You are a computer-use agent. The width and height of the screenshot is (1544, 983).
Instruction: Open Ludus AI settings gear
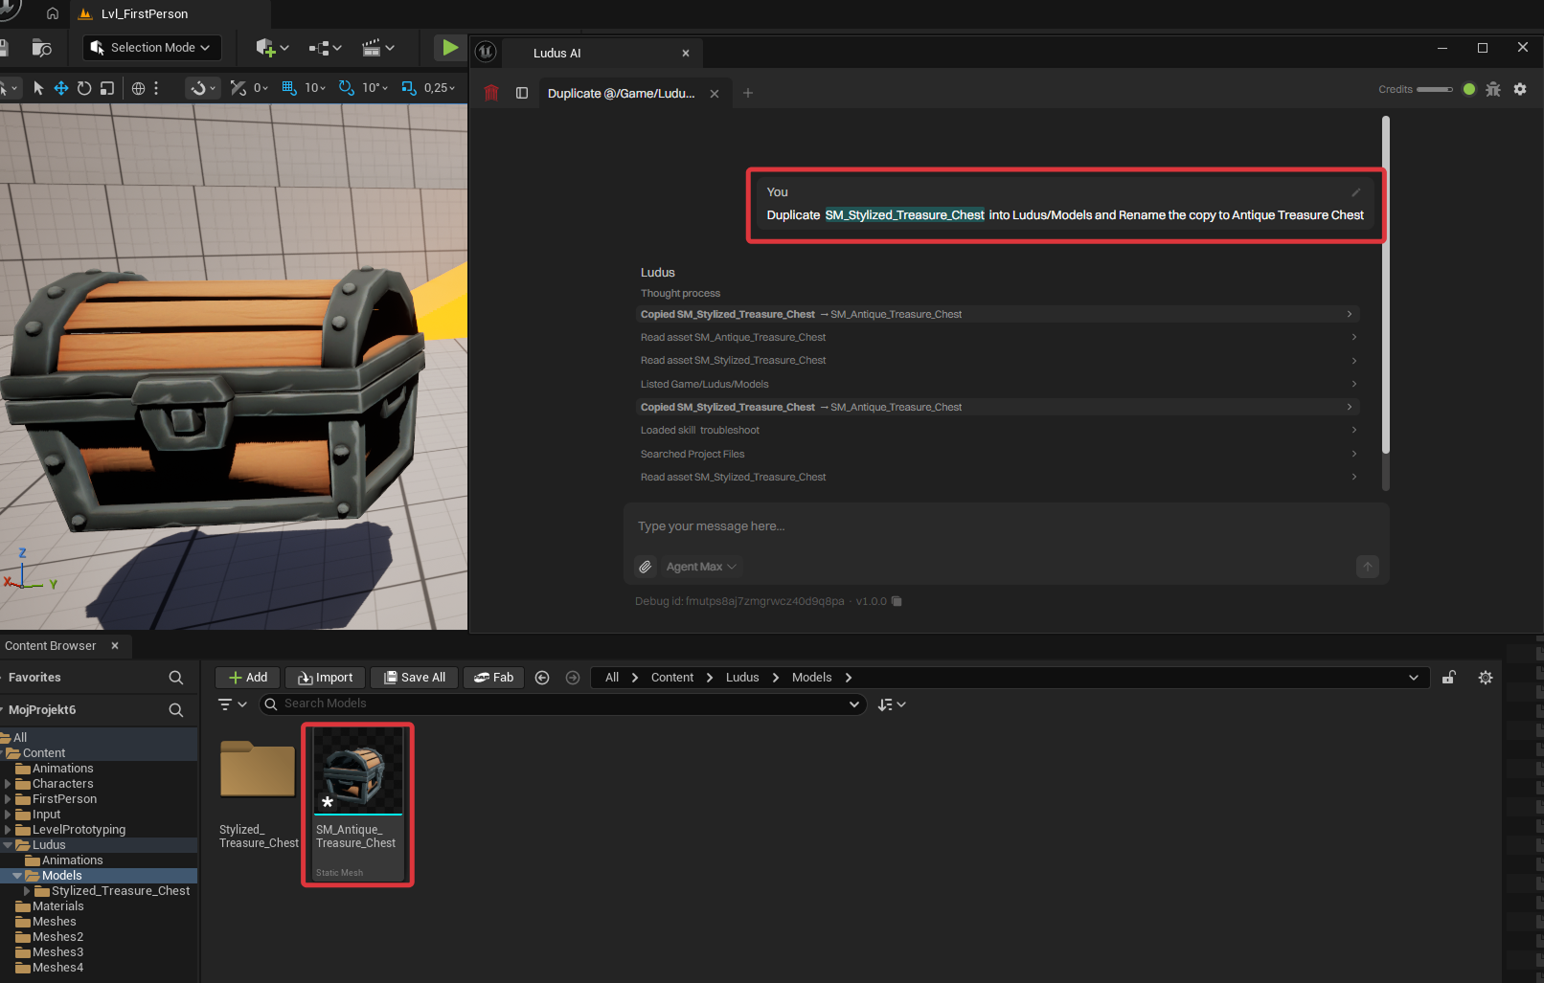1520,89
